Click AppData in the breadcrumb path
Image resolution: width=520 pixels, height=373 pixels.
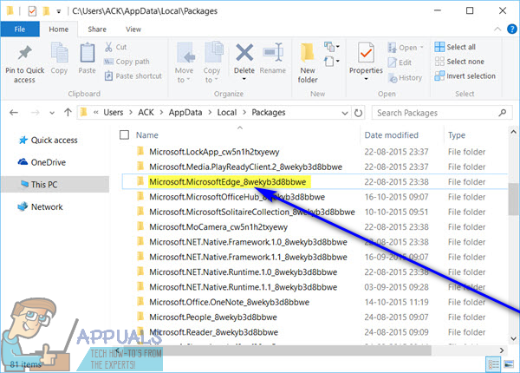[x=185, y=113]
